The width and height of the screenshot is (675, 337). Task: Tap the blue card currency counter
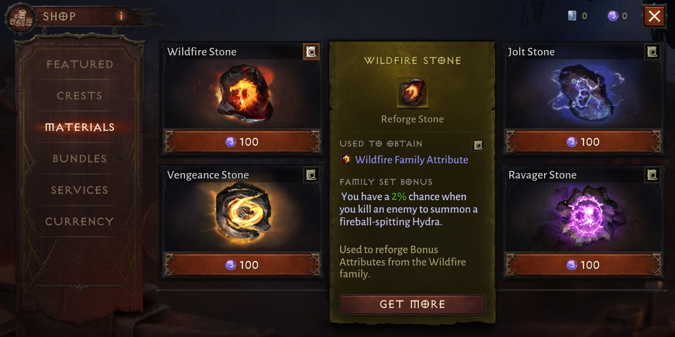577,16
